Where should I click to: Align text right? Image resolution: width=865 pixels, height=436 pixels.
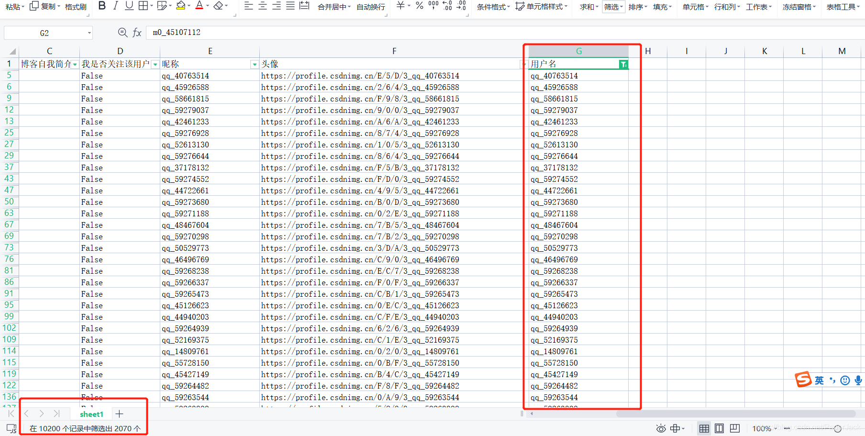click(x=277, y=6)
